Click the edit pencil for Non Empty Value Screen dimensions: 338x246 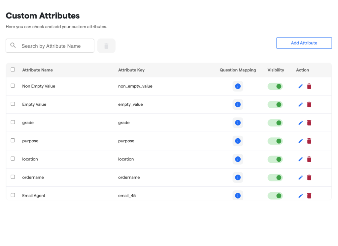coord(300,86)
